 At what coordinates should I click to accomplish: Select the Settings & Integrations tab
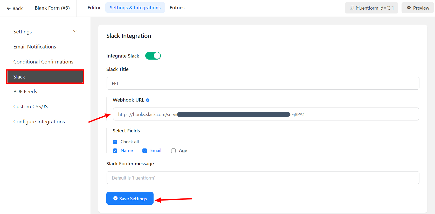(x=135, y=8)
